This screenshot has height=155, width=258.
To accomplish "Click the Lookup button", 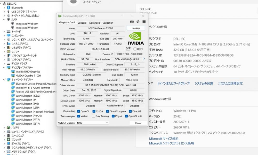I will [136, 28].
